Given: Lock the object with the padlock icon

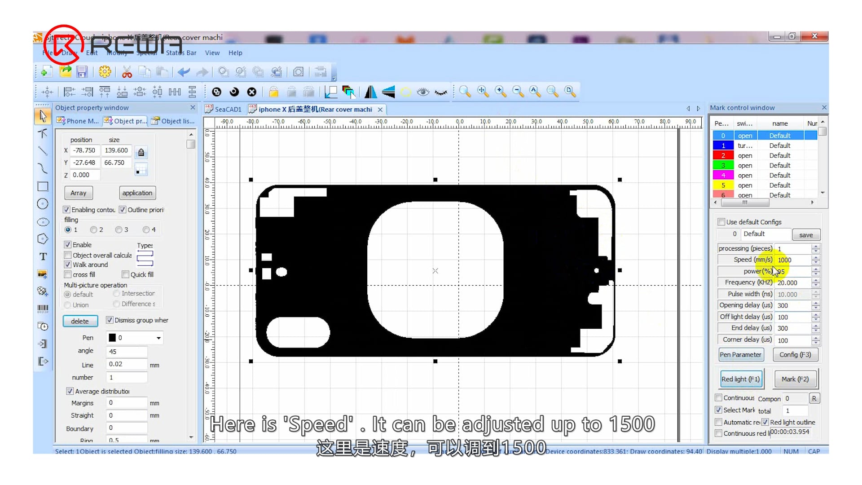Looking at the screenshot, I should 273,91.
